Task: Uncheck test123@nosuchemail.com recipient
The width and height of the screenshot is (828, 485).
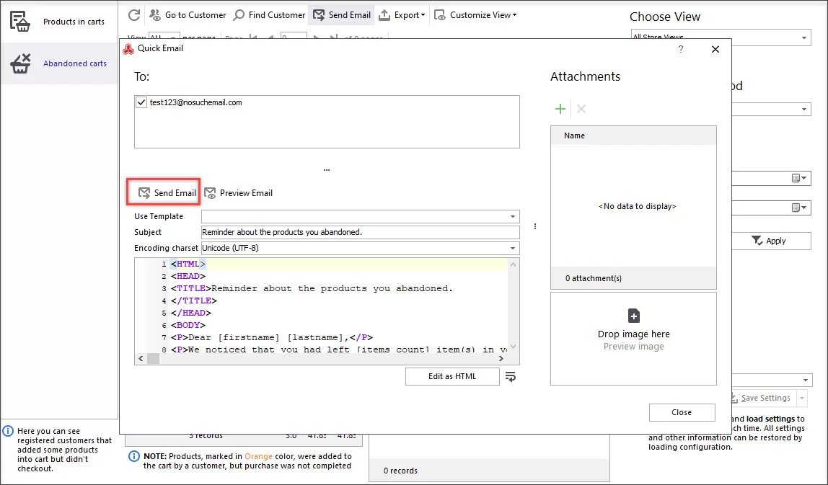Action: tap(141, 102)
